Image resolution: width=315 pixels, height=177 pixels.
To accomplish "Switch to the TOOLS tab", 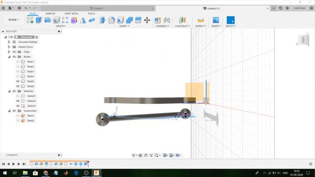I will coord(91,13).
